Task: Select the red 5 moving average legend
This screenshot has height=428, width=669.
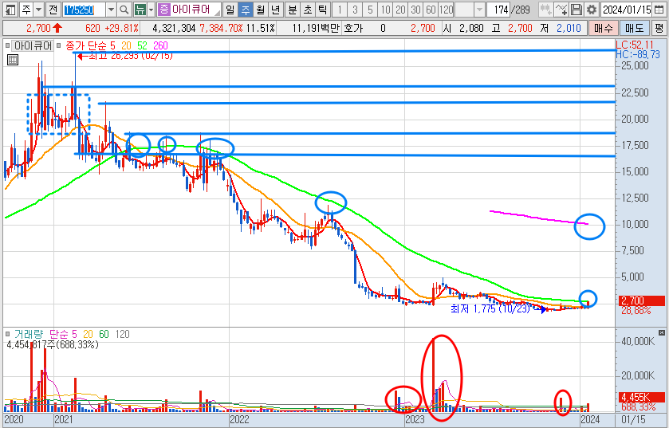Action: coord(112,45)
